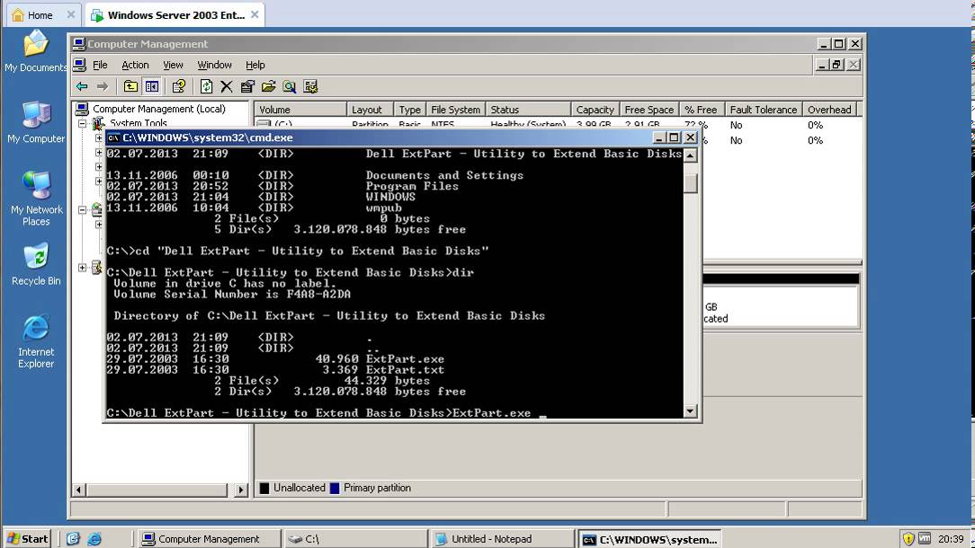Switch to Untitled - Notepad taskbar button

click(502, 539)
